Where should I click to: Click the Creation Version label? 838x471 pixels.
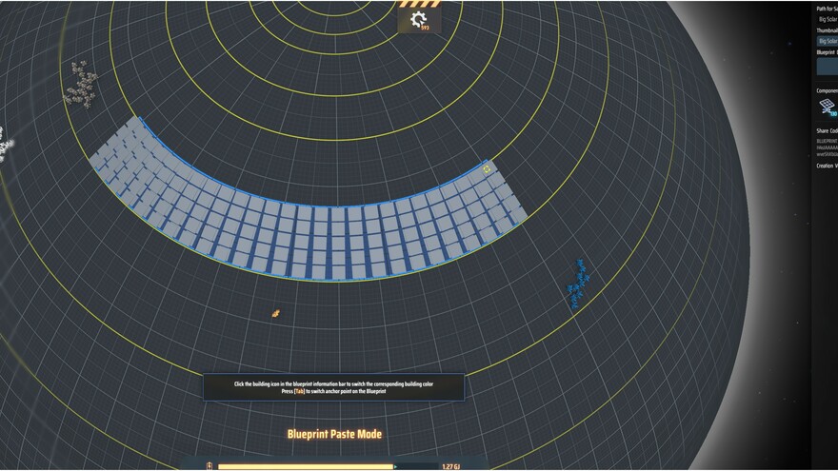click(827, 166)
